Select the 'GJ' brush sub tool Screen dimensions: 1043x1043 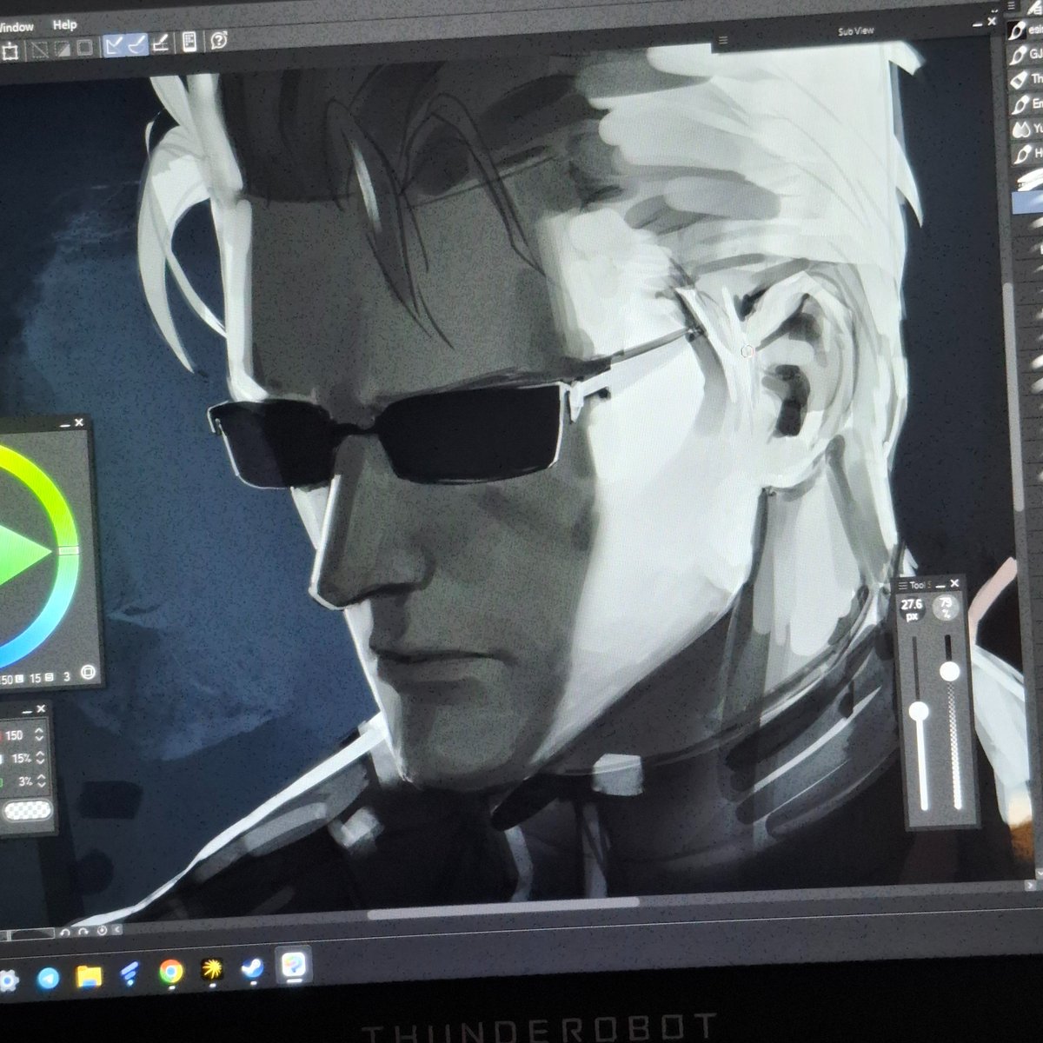coord(1026,54)
